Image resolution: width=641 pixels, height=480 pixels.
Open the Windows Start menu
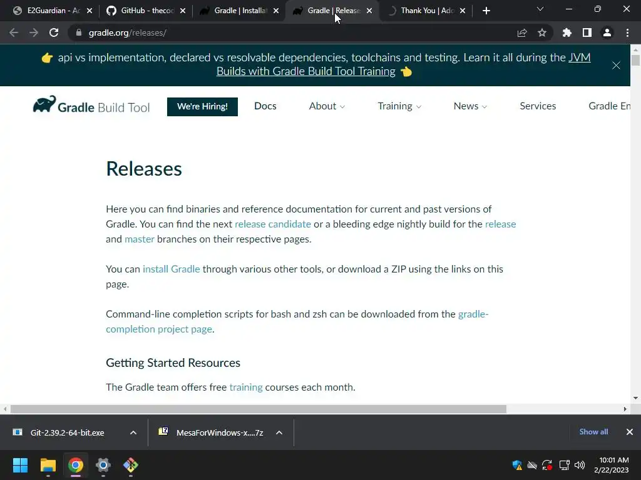click(x=20, y=465)
